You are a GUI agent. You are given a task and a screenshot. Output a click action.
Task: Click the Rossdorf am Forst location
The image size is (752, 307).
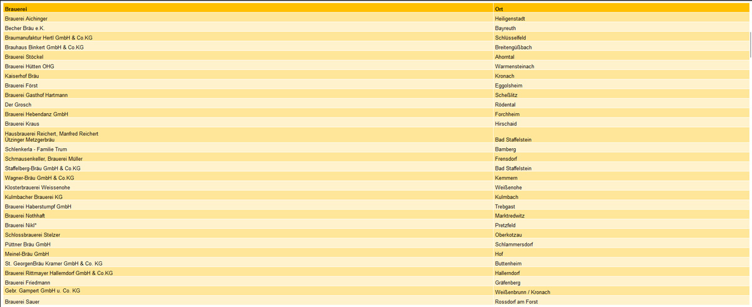pos(516,301)
